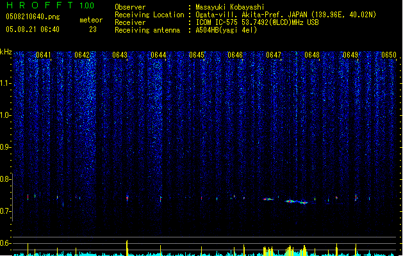Click the 0.9 kHz axis label
403x256 pixels.
(6, 147)
